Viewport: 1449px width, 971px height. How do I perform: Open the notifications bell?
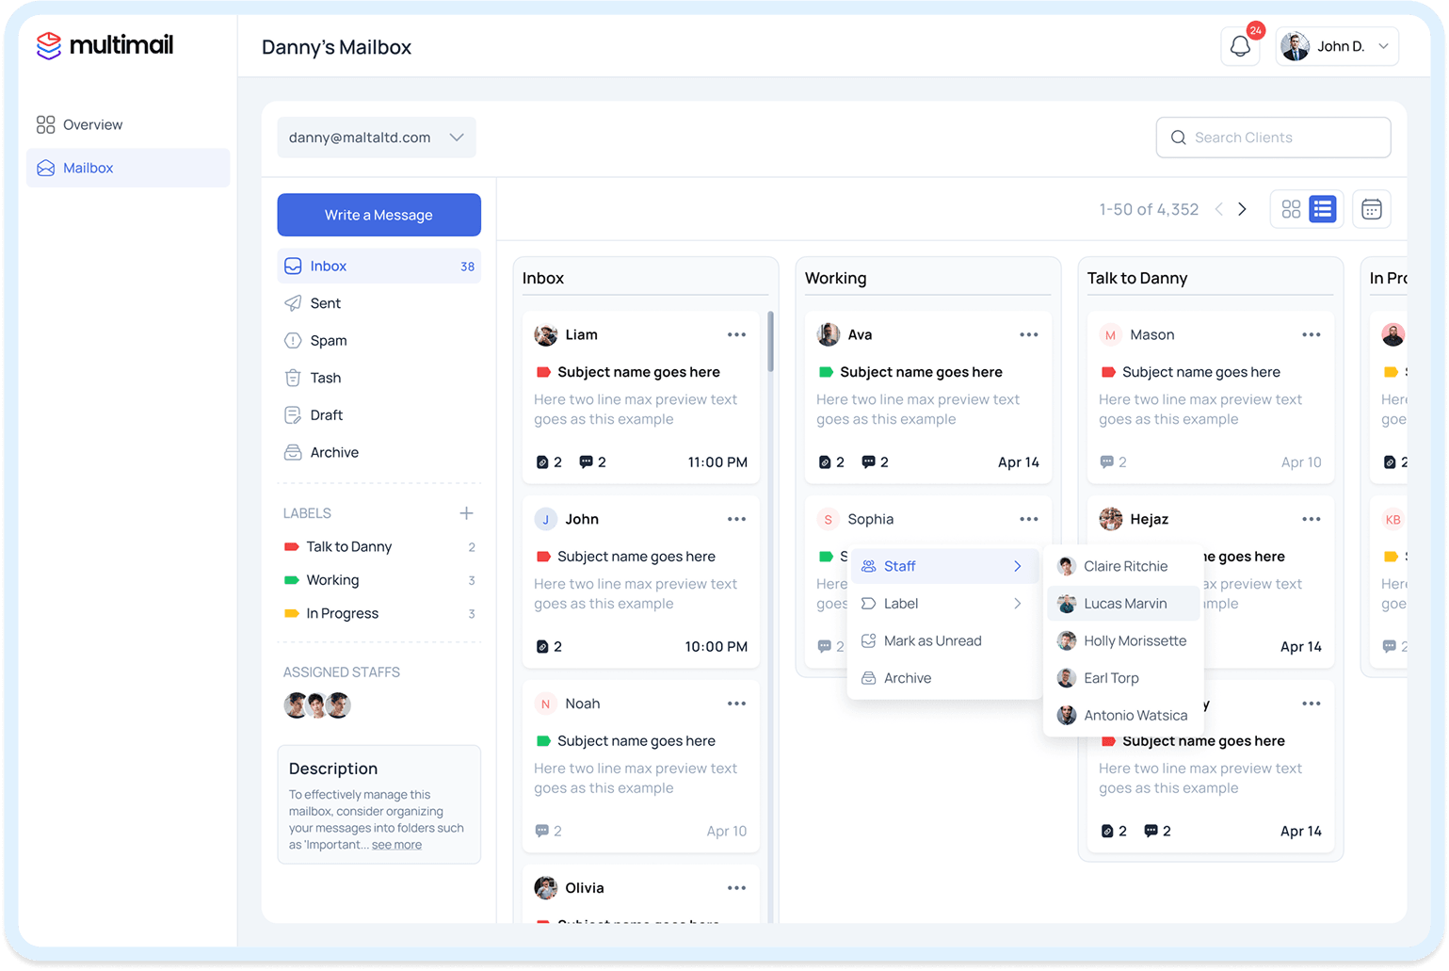1240,45
